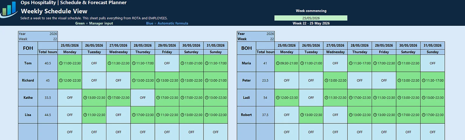Click the clock icon in Tom's Thursday shift

coord(134,63)
